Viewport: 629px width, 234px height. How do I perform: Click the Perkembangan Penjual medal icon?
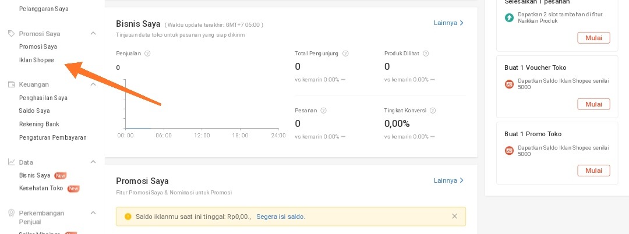(11, 213)
